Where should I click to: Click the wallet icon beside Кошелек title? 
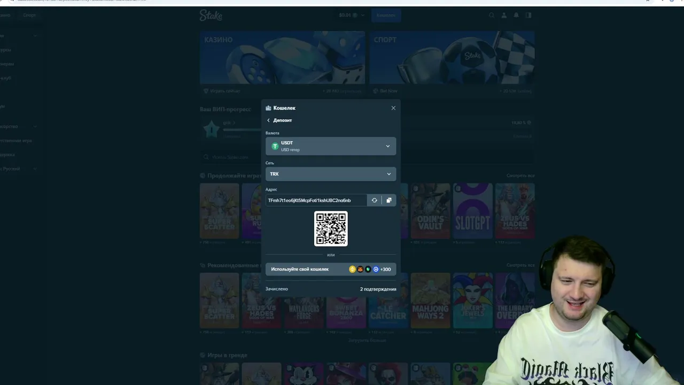tap(268, 108)
